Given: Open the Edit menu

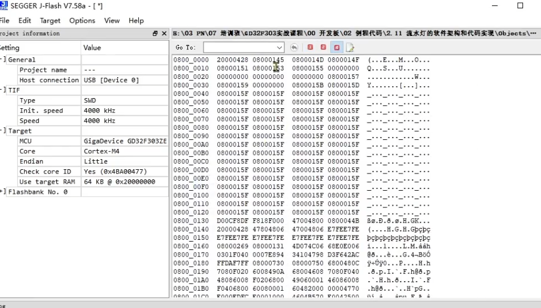Looking at the screenshot, I should 25,20.
